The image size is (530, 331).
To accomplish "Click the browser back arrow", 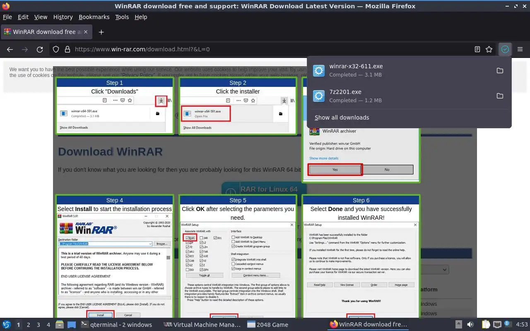I will coord(10,49).
